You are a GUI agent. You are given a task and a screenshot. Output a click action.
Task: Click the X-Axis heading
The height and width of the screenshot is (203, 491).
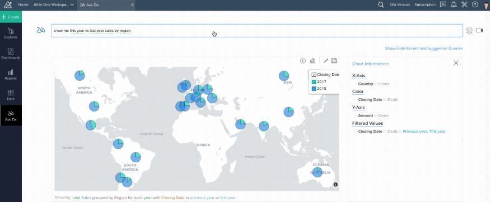point(358,75)
